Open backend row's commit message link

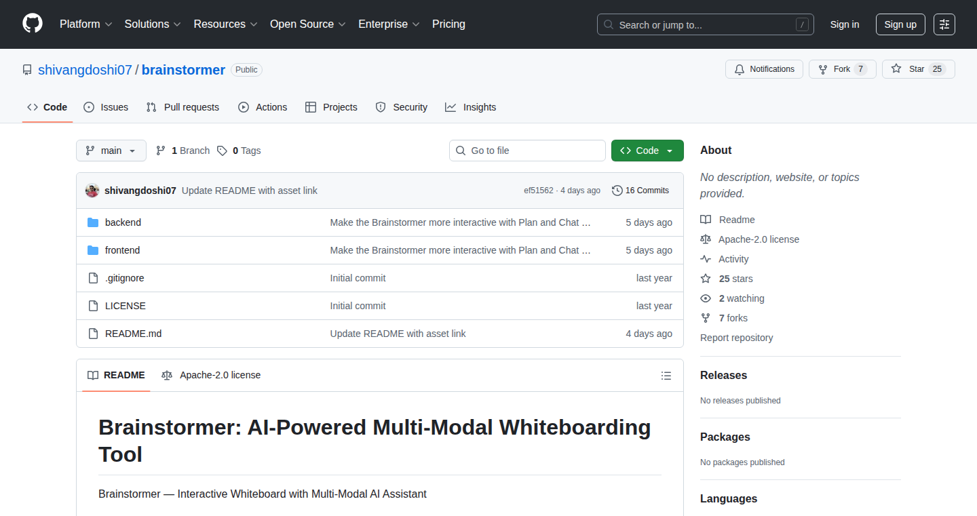click(x=461, y=222)
